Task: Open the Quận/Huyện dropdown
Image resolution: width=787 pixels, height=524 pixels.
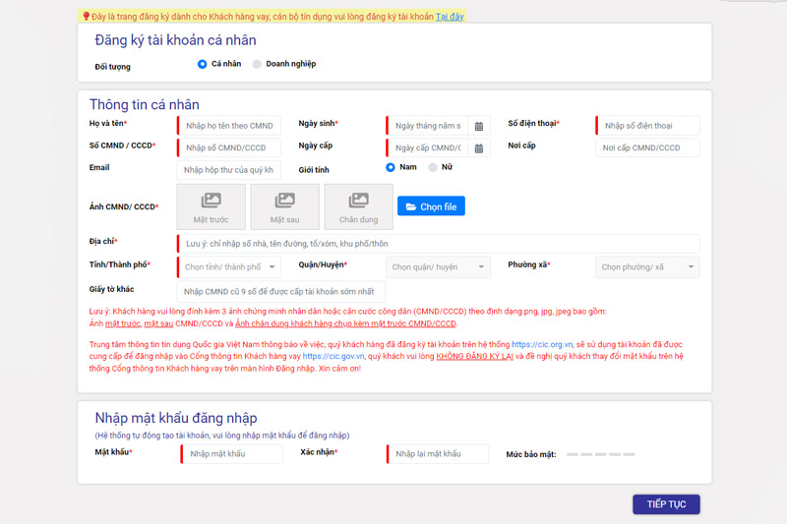Action: [x=438, y=267]
